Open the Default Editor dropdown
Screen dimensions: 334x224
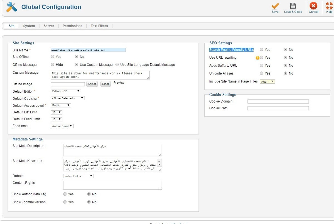pos(66,91)
